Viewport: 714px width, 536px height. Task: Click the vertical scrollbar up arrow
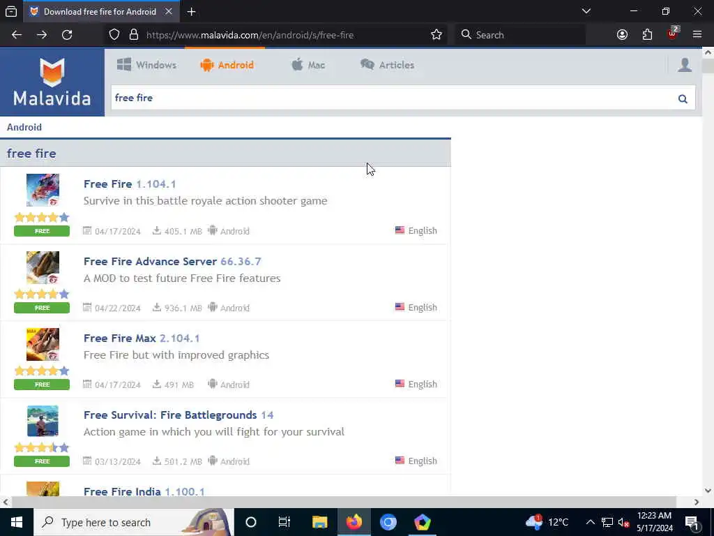tap(708, 52)
